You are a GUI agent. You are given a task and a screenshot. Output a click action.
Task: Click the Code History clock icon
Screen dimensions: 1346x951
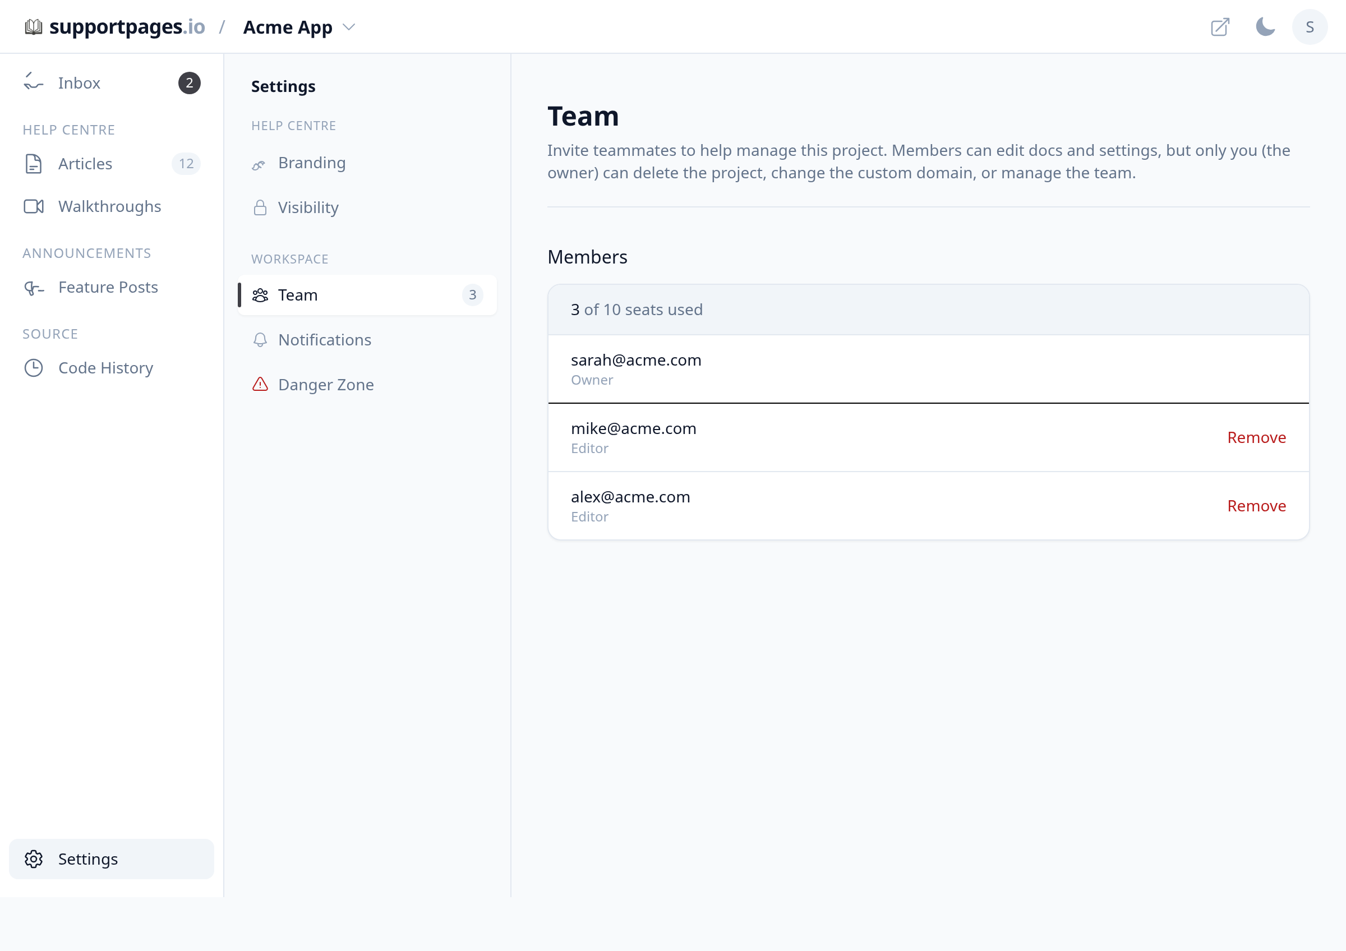tap(34, 368)
